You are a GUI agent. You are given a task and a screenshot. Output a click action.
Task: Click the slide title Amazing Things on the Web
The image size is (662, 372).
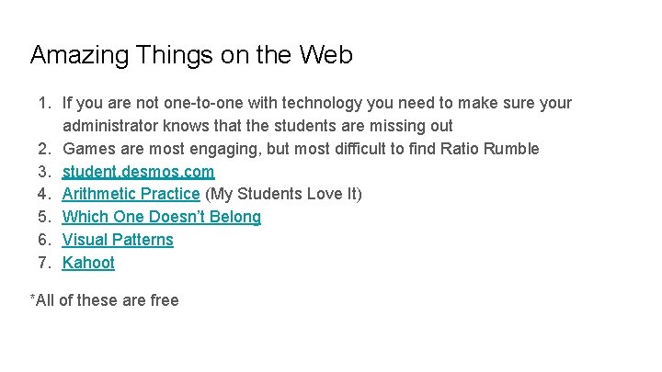191,55
